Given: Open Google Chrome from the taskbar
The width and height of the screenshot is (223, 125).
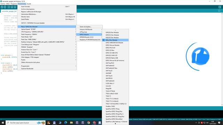Looking at the screenshot, I should pos(89,123).
